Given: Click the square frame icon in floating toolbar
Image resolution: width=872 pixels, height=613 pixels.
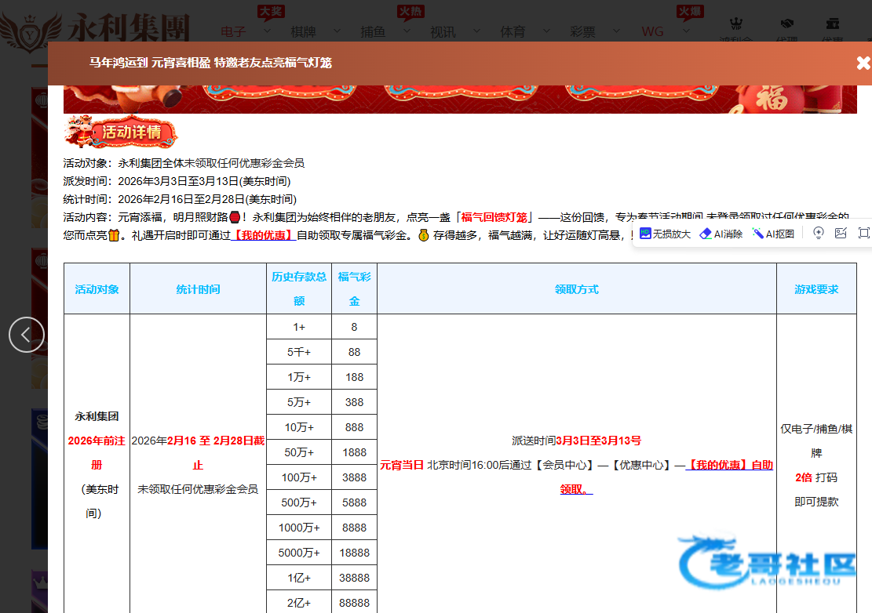Looking at the screenshot, I should point(863,233).
